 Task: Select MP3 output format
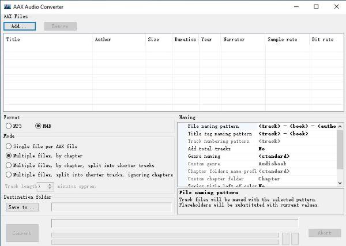pyautogui.click(x=14, y=126)
